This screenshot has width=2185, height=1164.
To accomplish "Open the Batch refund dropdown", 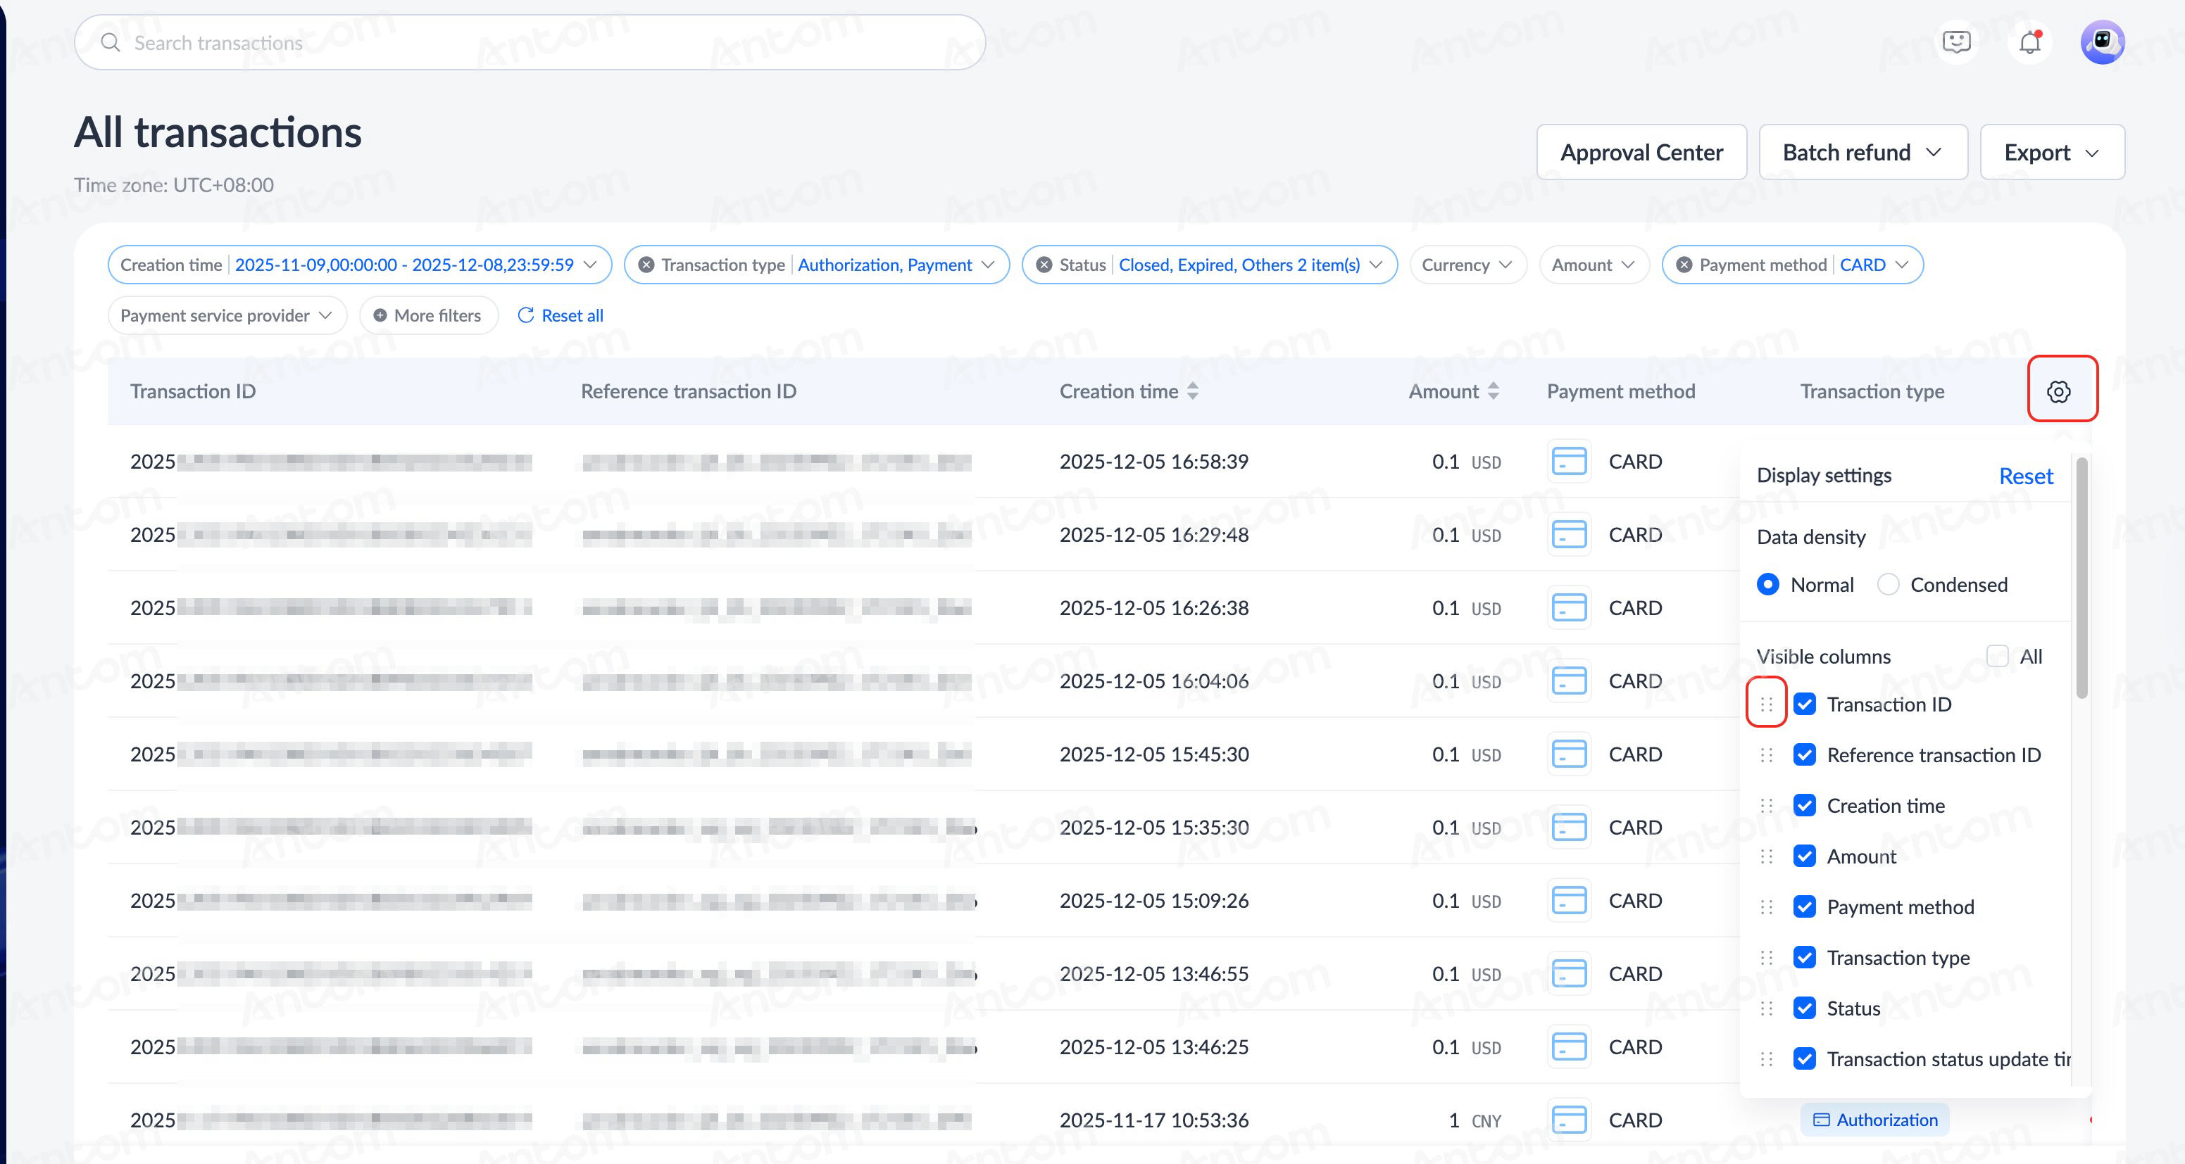I will pyautogui.click(x=1862, y=153).
